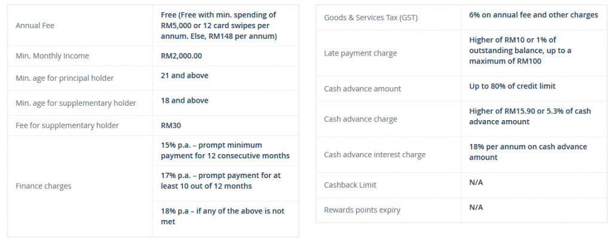Screen dimensions: 612x245
Task: Click the Cashback Limit N/A value
Action: (476, 182)
